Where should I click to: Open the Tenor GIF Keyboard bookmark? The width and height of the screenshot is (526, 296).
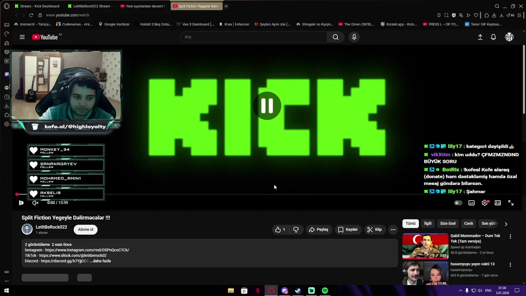tap(483, 24)
